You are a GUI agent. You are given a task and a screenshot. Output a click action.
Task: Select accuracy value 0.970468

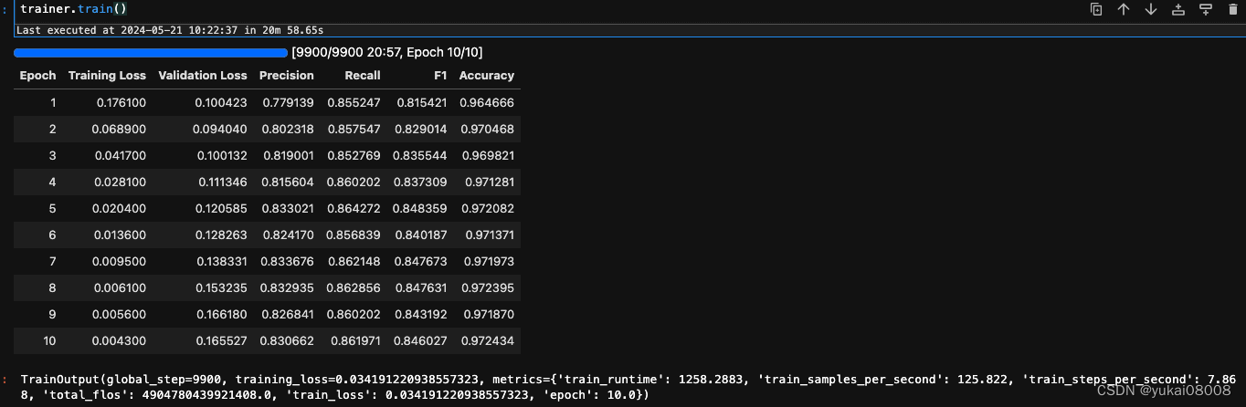tap(488, 129)
